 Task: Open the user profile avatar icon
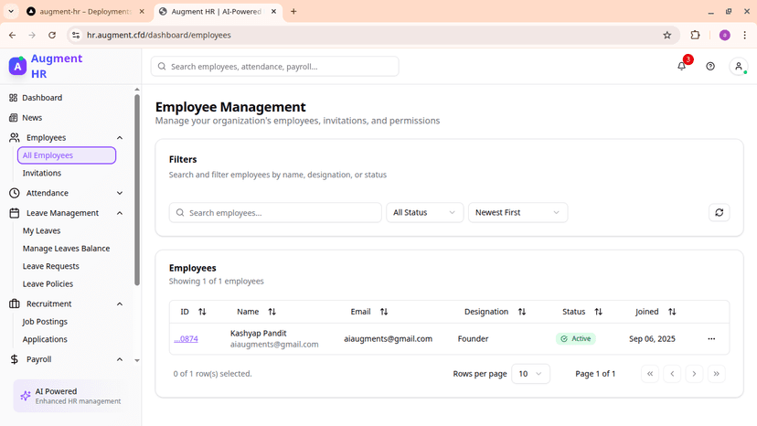[739, 66]
